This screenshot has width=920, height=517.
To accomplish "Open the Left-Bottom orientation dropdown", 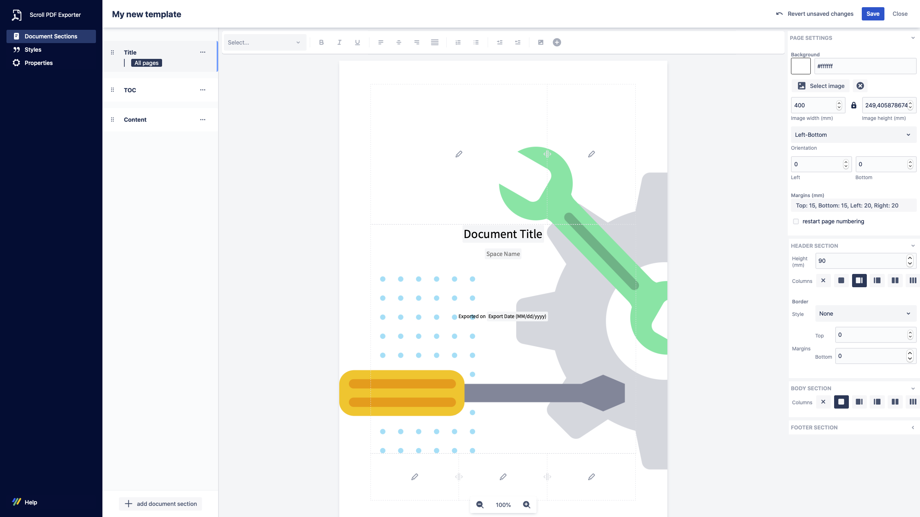I will coord(853,135).
